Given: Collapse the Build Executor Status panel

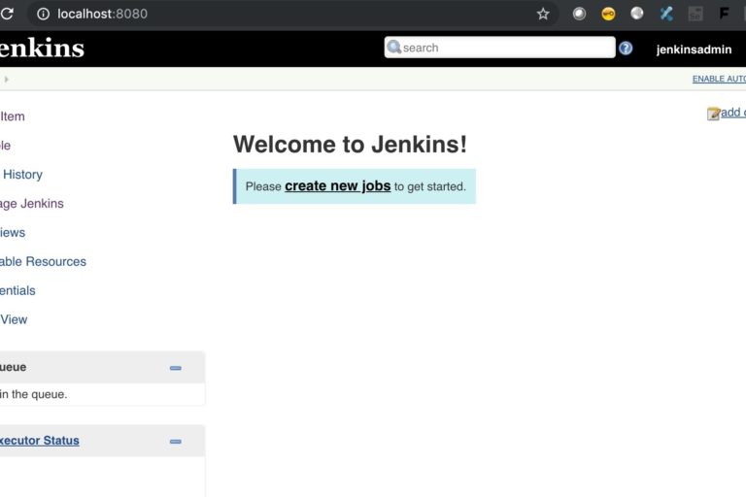Looking at the screenshot, I should tap(176, 441).
